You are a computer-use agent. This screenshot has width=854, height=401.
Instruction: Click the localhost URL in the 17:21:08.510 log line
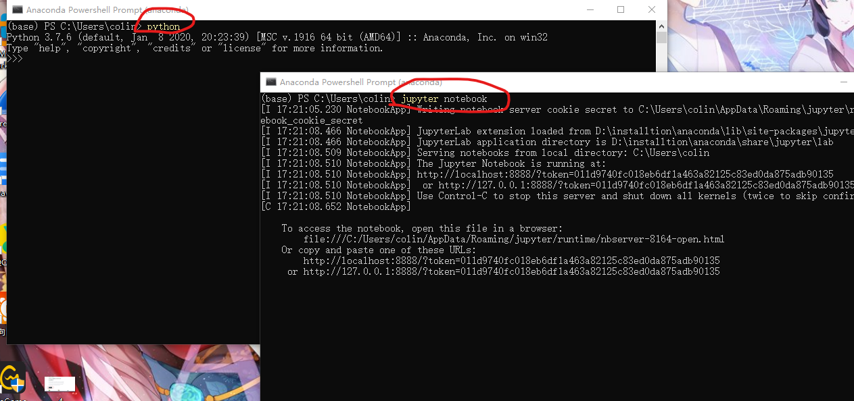coord(625,174)
